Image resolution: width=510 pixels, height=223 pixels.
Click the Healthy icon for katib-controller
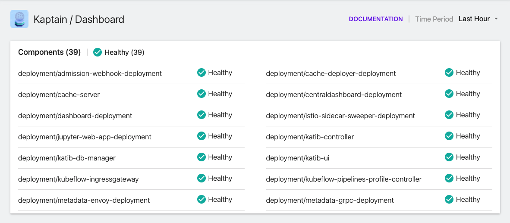pos(449,136)
